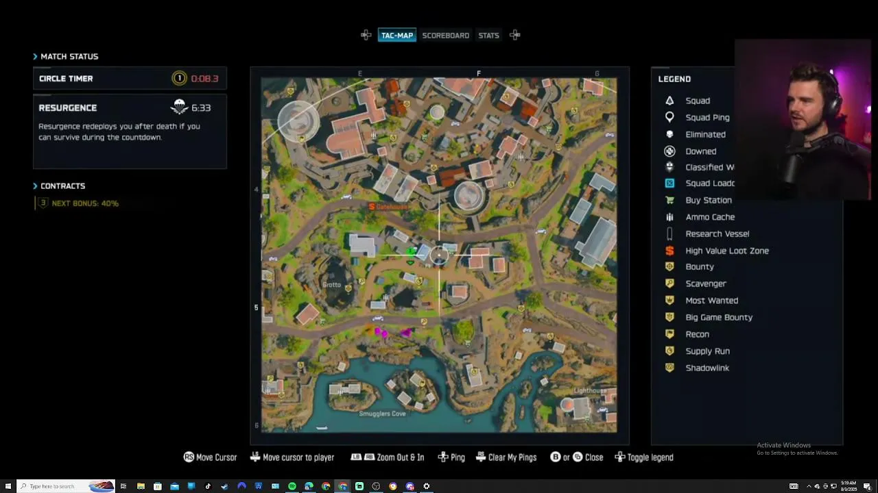Click the Recon contract legend icon
The image size is (878, 493).
pos(669,334)
